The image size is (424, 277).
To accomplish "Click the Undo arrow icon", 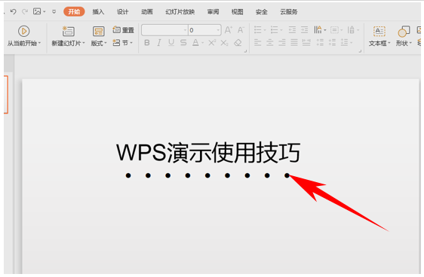I will 14,11.
